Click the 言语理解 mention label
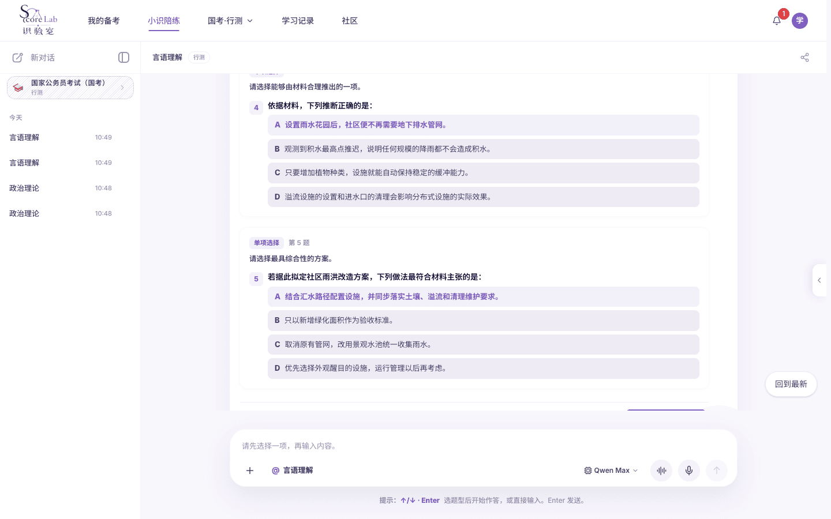831x519 pixels. pos(298,471)
